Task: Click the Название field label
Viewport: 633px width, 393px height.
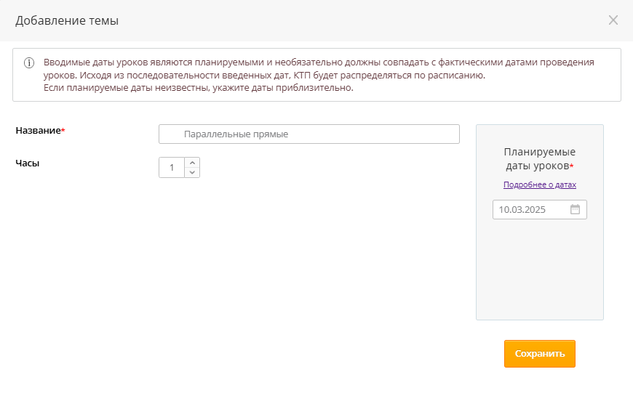Action: (37, 130)
